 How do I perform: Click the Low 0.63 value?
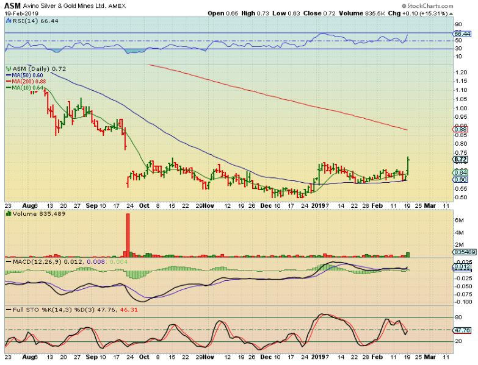tap(286, 13)
